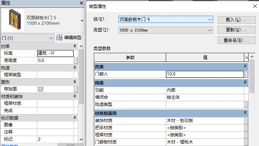Click the 重命名(R)... rename button
259x146 pixels.
point(236,40)
